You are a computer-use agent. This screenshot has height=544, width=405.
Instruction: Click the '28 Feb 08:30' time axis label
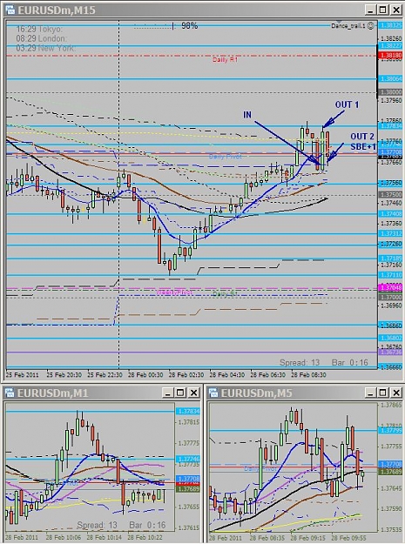coord(308,375)
